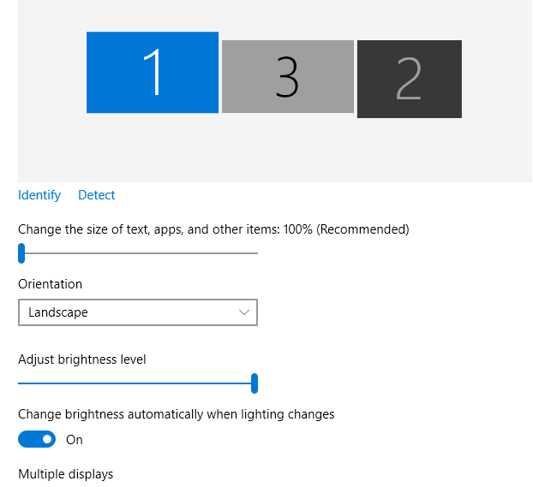Viewport: 533px width, 487px height.
Task: Click the Landscape text in the combo box
Action: coord(58,312)
